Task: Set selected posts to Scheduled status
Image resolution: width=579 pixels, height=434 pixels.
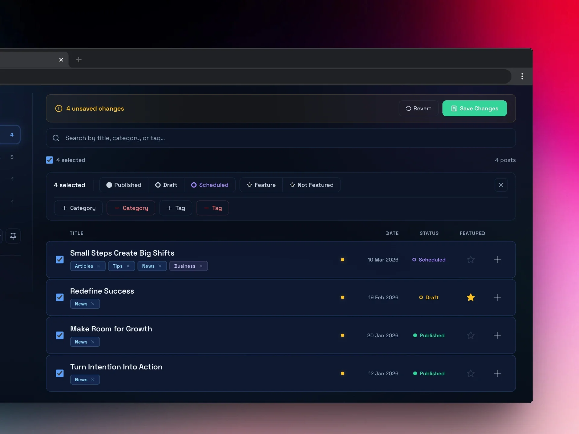Action: 210,185
